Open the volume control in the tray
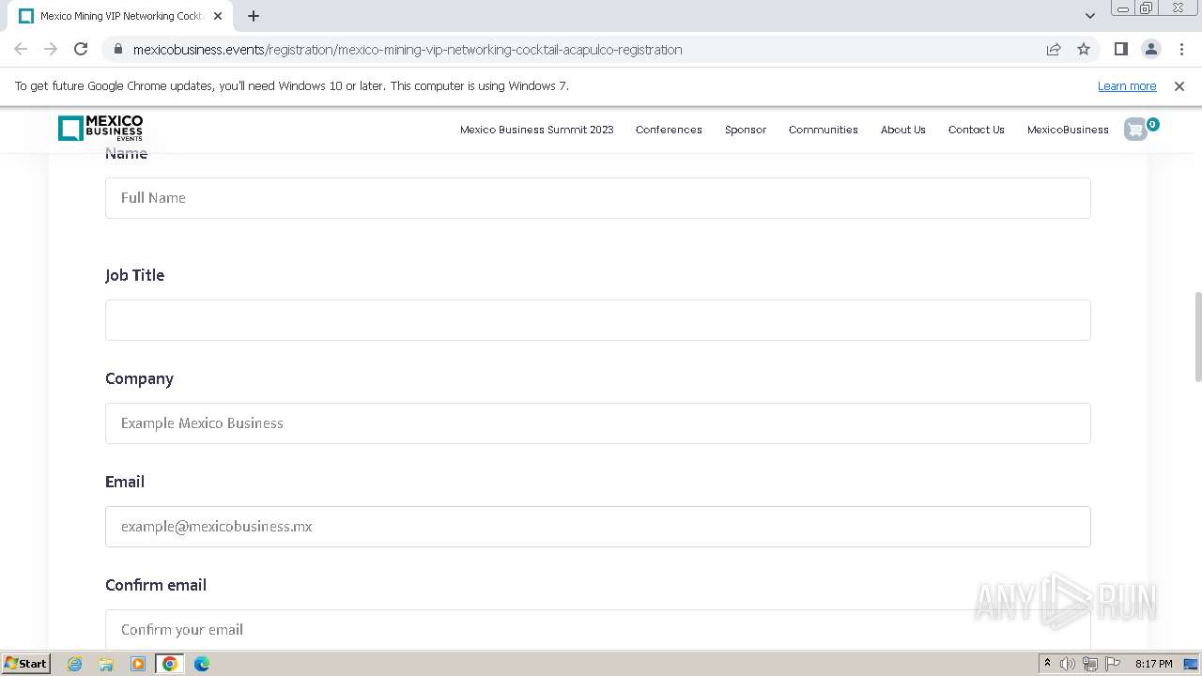1202x676 pixels. point(1068,664)
